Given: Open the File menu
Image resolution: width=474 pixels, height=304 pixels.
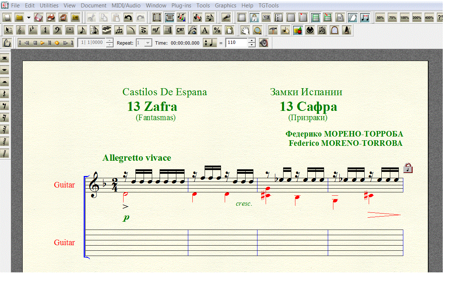Looking at the screenshot, I should click(x=15, y=6).
